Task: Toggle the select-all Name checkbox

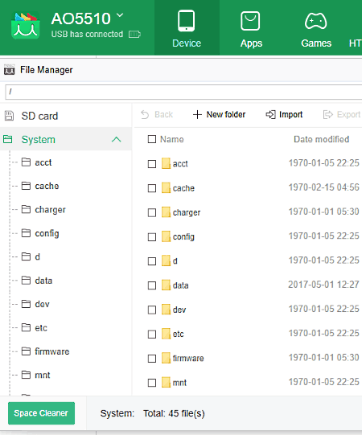Action: tap(152, 139)
